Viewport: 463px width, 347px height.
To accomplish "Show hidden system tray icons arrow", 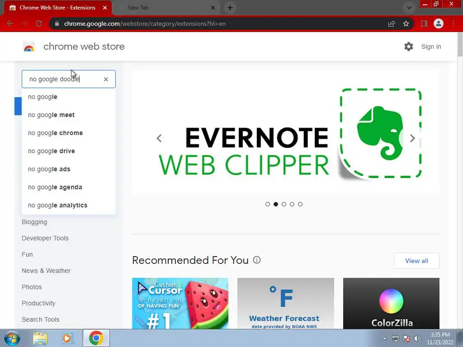I will [x=384, y=338].
